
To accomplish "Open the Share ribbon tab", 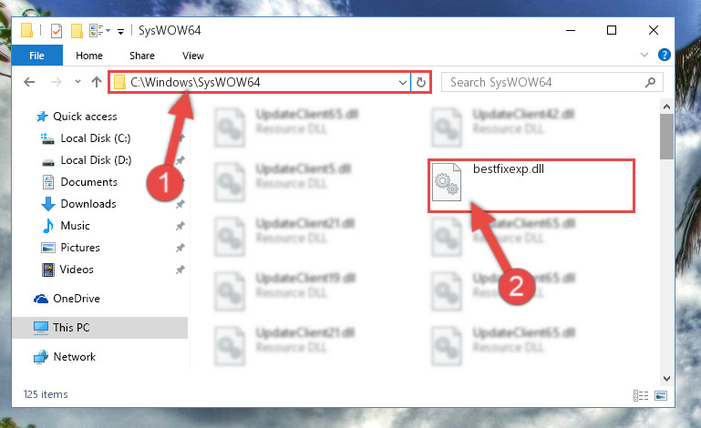I will tap(142, 56).
